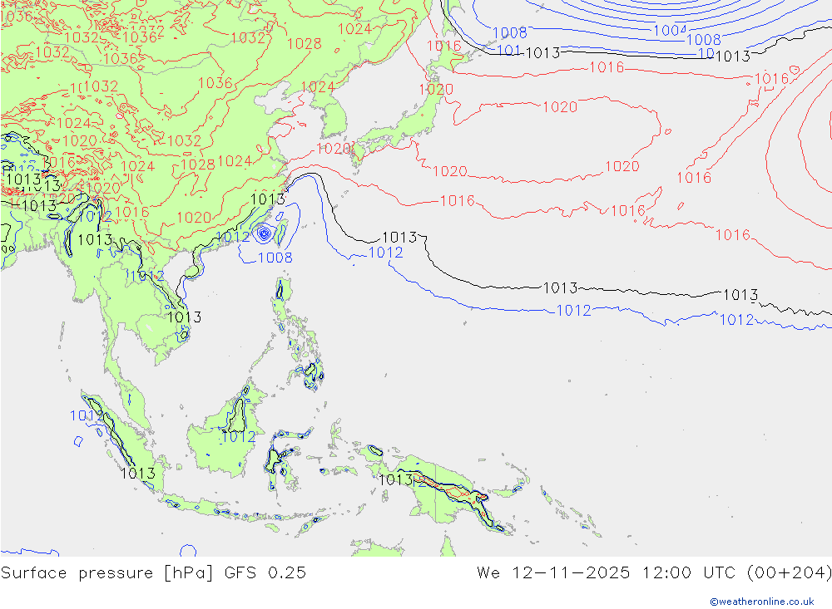Select the 1012 label west of Sumatra
Screen dimensions: 832x609
[x=87, y=416]
